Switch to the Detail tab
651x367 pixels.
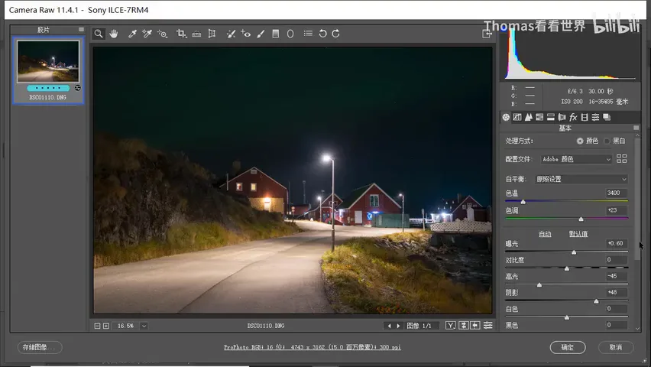click(x=528, y=117)
